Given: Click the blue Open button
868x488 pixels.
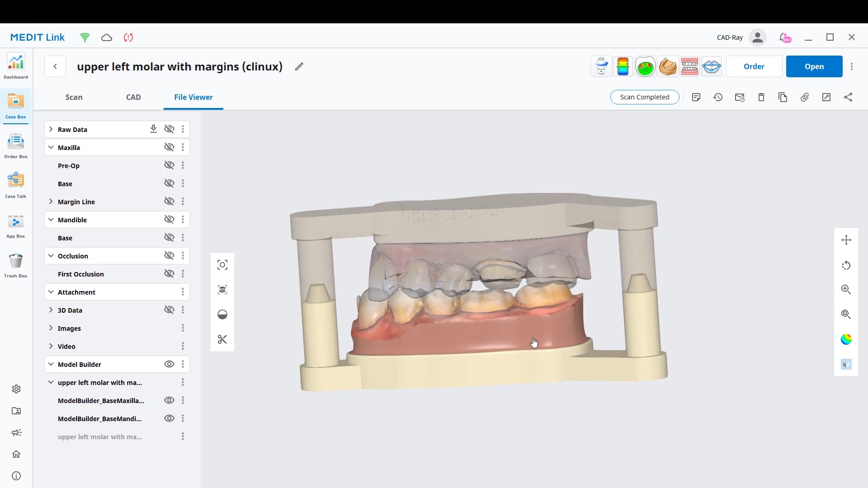Looking at the screenshot, I should pos(814,66).
